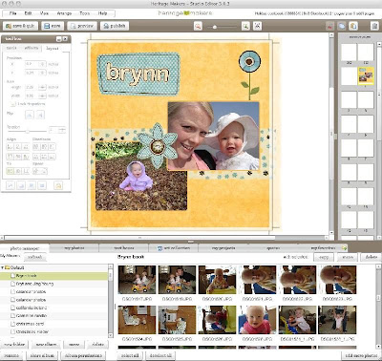Viewport: 382px width, 361px height.
Task: Click the zoom in magnifier icon
Action: pos(245,26)
